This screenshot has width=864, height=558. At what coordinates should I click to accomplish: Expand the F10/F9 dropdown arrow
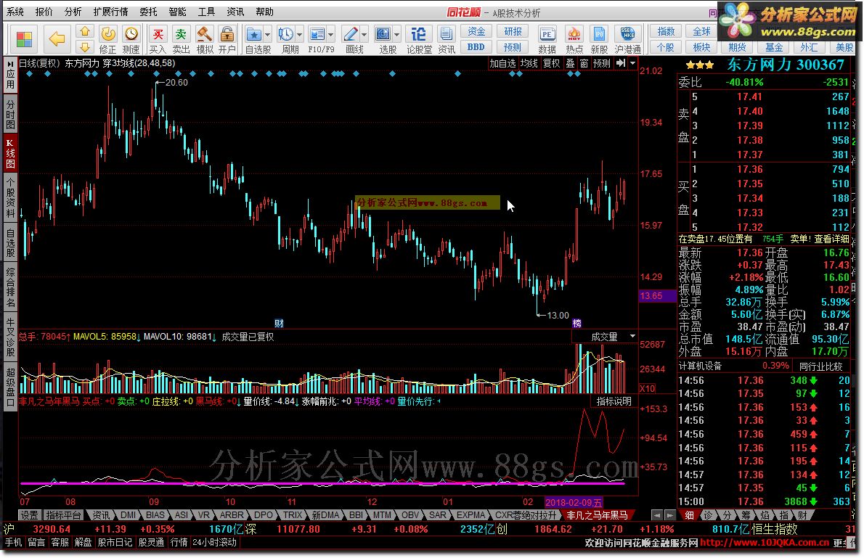pos(331,35)
